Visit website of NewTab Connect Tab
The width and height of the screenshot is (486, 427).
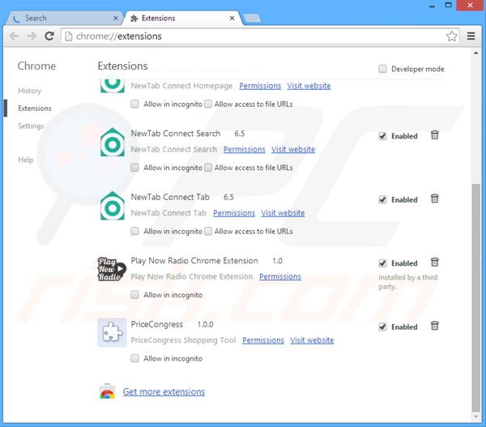tap(283, 213)
